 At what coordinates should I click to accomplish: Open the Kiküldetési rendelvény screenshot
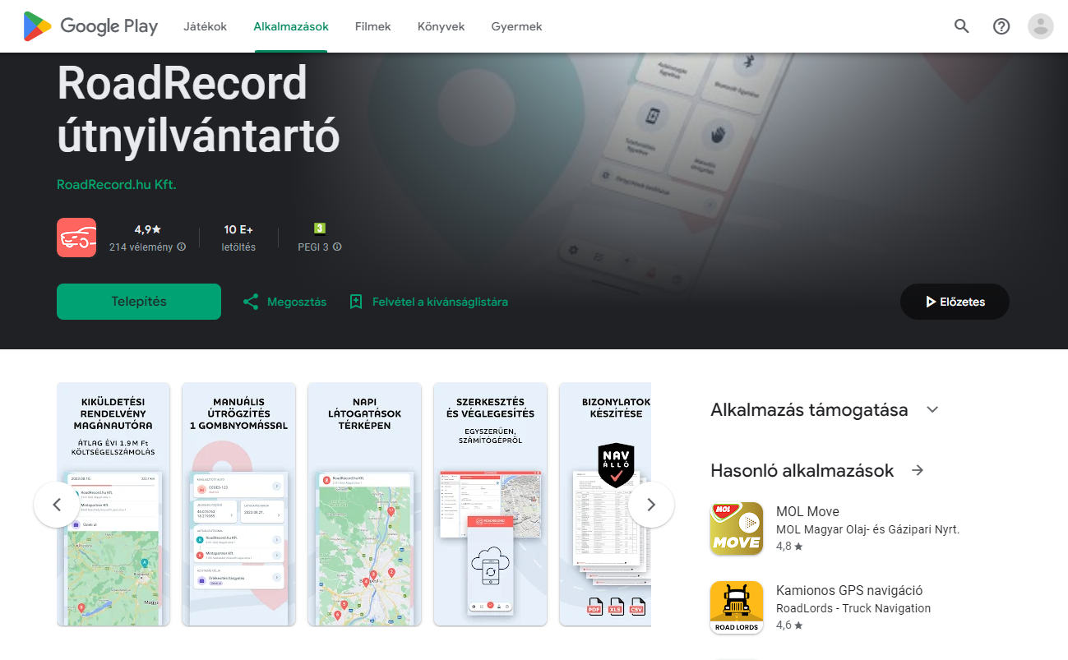coord(113,504)
